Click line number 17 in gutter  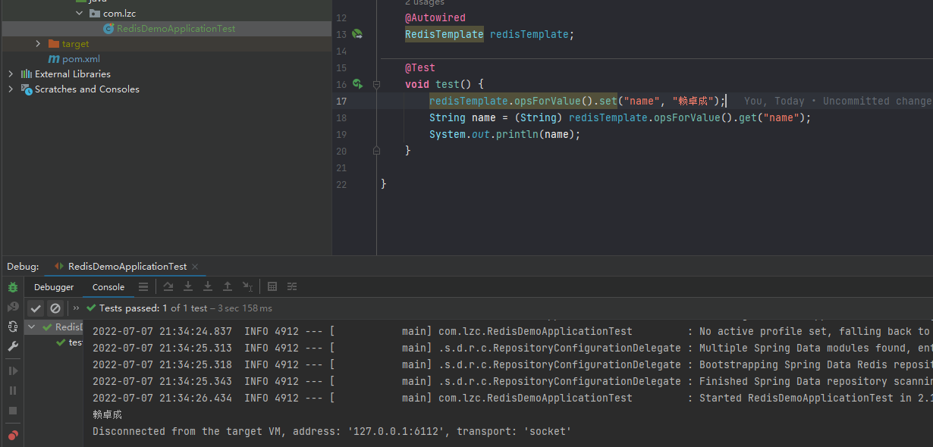click(341, 101)
